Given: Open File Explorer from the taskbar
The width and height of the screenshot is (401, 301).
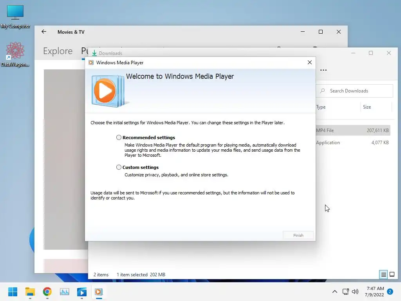Looking at the screenshot, I should coord(30,292).
